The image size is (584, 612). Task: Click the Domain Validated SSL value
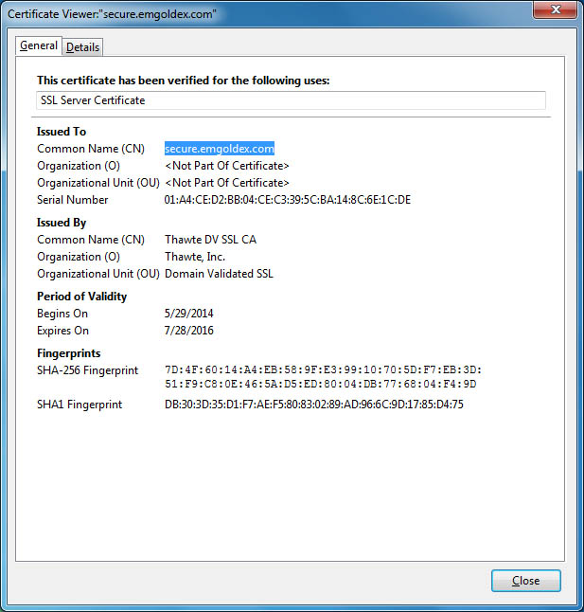(x=219, y=274)
